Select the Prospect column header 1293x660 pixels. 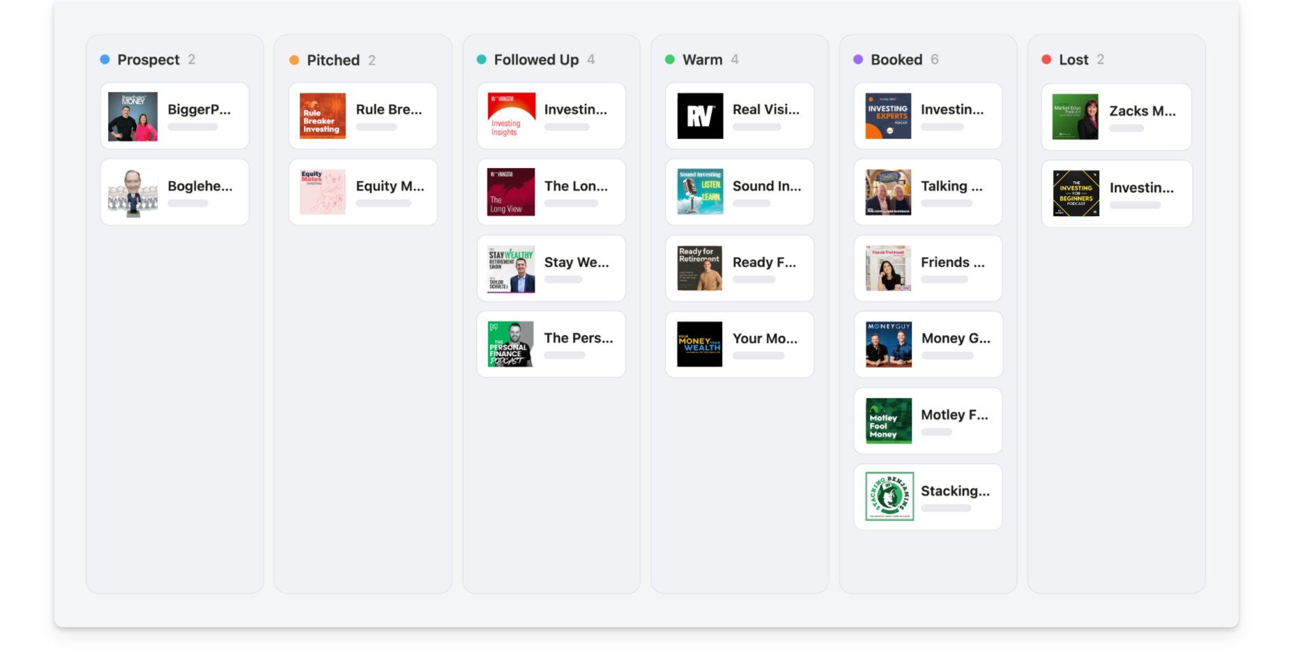(148, 60)
